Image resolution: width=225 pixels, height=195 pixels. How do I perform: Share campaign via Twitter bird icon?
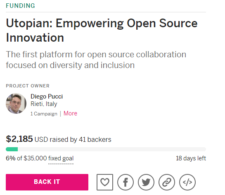tap(146, 182)
